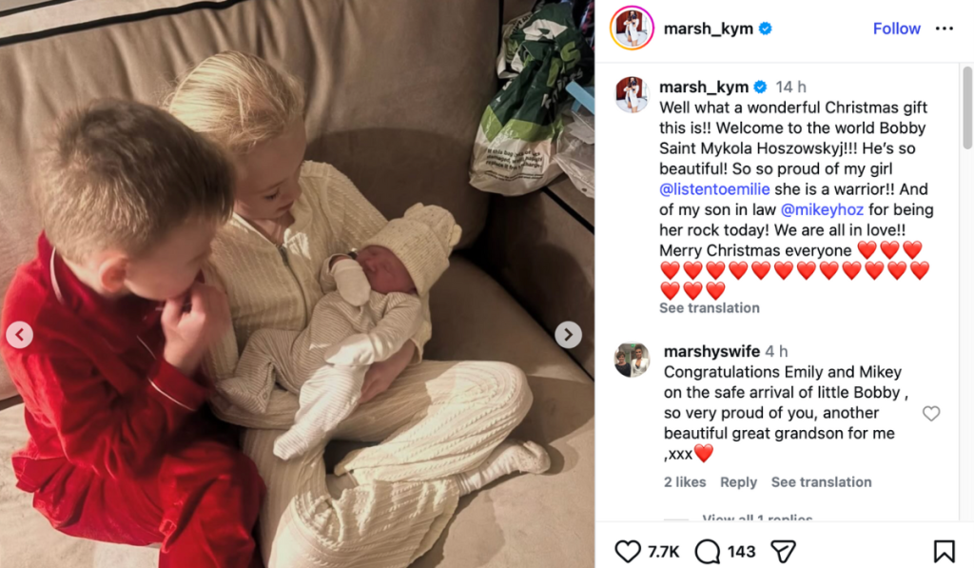
Task: Open marshyswife commenter avatar
Action: click(x=632, y=360)
